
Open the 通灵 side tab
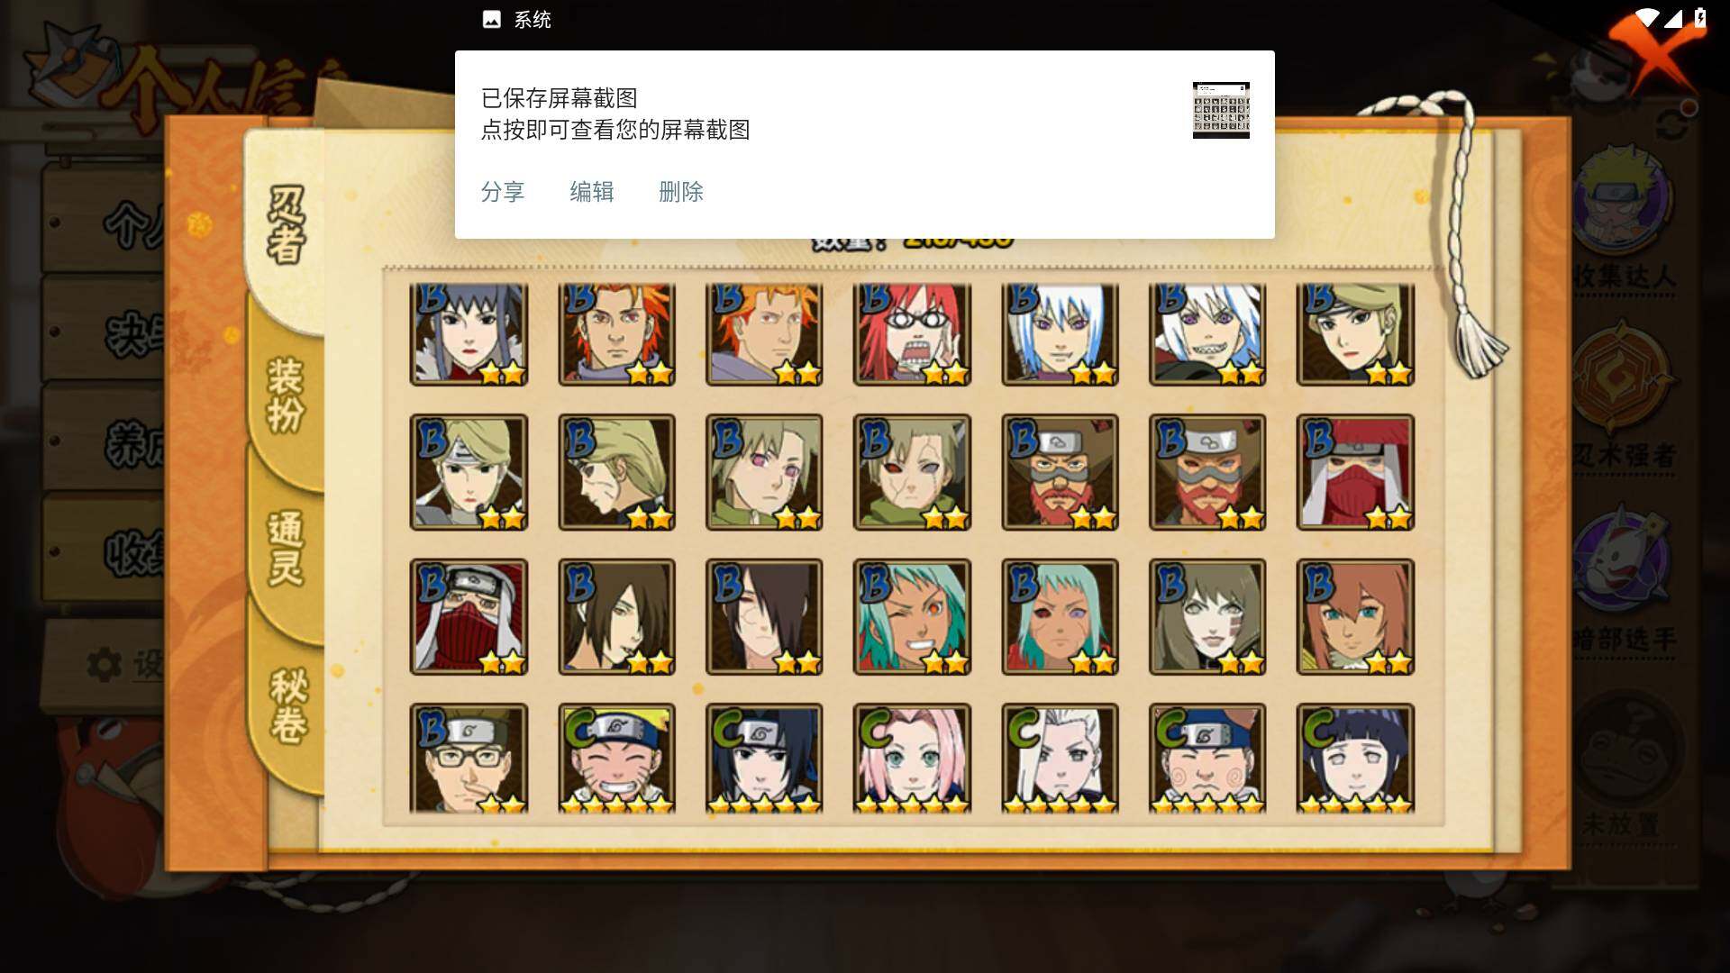286,550
